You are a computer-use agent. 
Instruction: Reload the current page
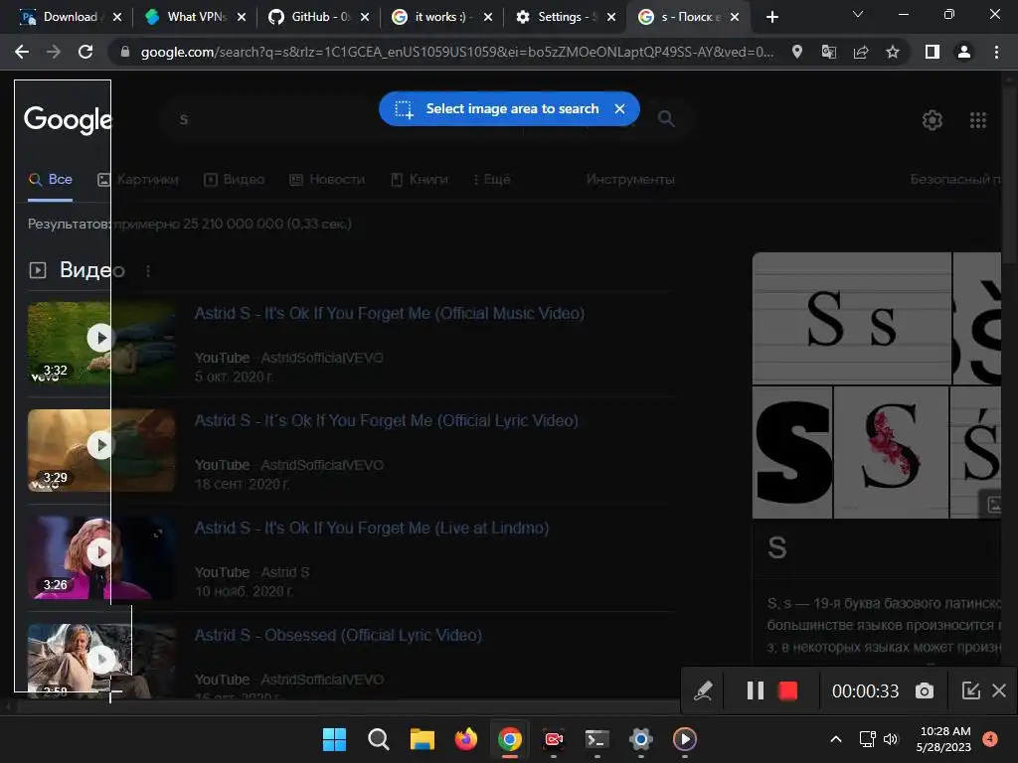[85, 52]
